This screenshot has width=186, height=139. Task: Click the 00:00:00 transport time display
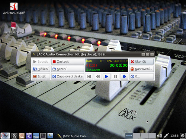coord(118,65)
